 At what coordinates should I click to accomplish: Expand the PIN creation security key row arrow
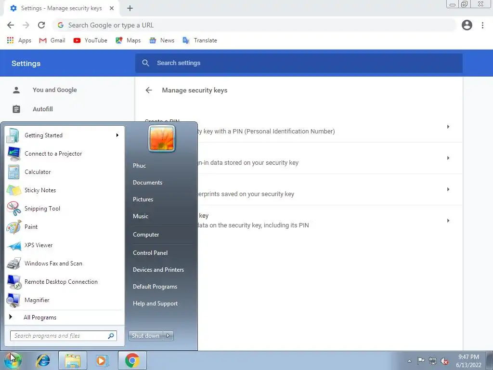[448, 127]
